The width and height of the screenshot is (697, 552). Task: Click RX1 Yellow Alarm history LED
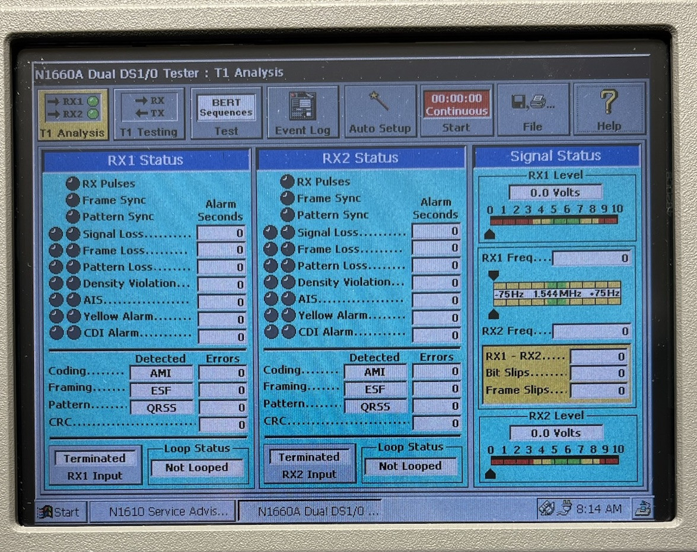click(56, 316)
